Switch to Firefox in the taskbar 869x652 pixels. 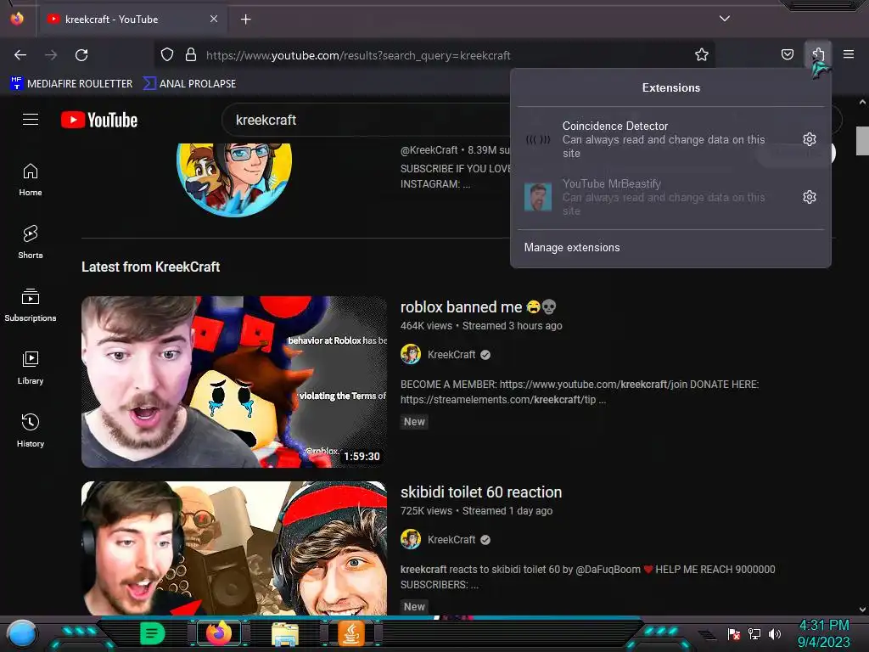coord(219,633)
